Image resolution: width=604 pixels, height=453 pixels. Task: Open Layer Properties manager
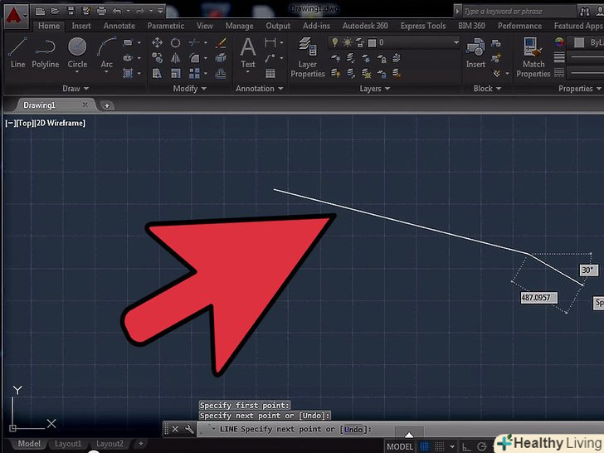click(x=307, y=58)
